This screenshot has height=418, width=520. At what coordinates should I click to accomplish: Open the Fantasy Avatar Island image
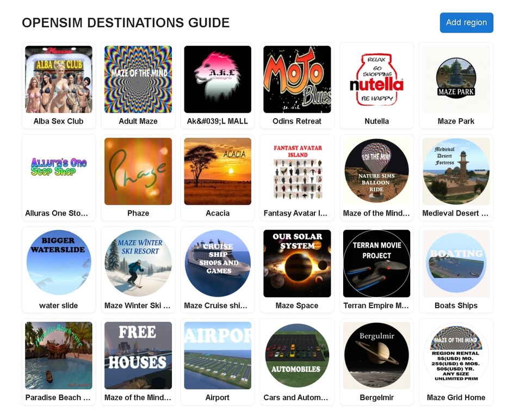(x=297, y=171)
